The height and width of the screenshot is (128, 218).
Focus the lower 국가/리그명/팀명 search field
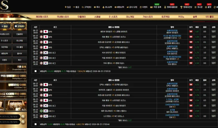(x=10, y=122)
